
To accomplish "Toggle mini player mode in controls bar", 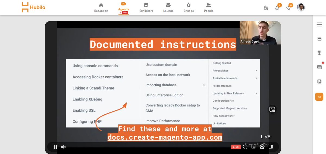I will pos(253,147).
